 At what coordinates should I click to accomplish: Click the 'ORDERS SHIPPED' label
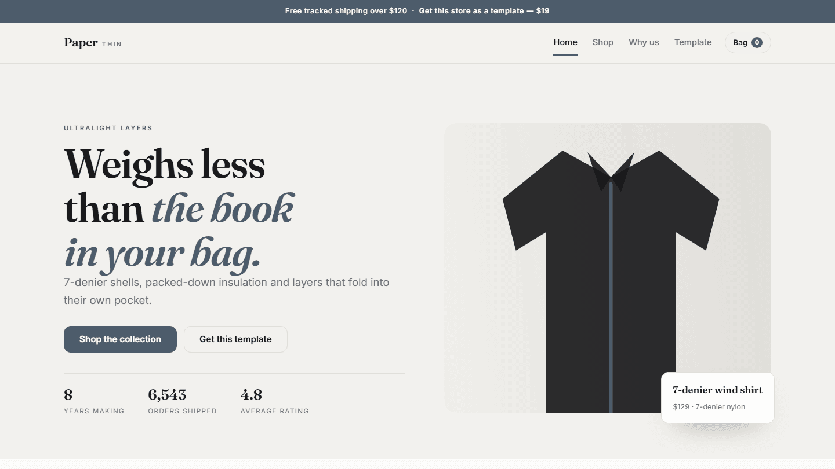pos(182,411)
